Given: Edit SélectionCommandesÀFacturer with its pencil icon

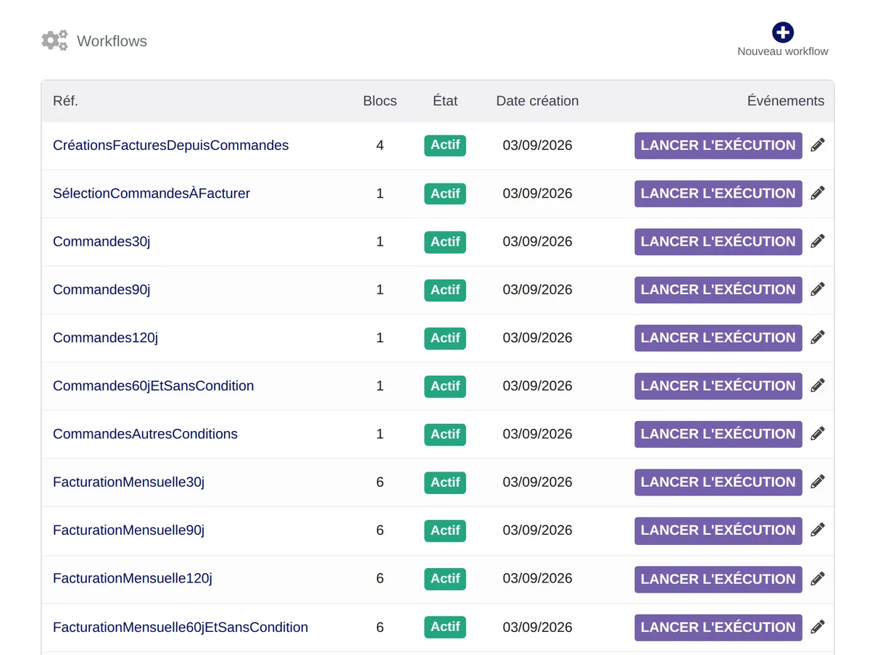Looking at the screenshot, I should [x=817, y=193].
